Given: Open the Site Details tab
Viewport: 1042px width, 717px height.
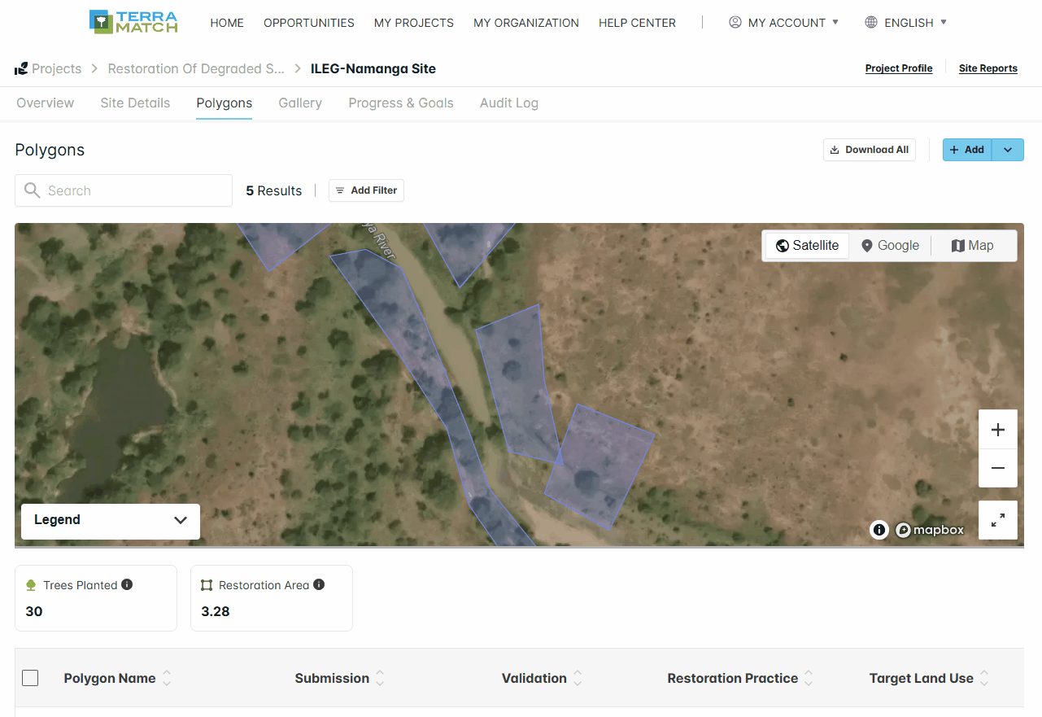Looking at the screenshot, I should click(135, 103).
